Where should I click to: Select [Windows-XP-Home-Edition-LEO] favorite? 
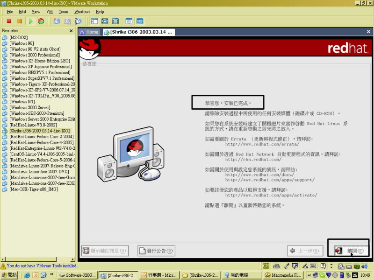click(x=40, y=61)
